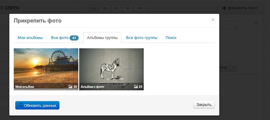The height and width of the screenshot is (120, 270).
Task: Click the picture icon next to 25
Action: pyautogui.click(x=136, y=87)
